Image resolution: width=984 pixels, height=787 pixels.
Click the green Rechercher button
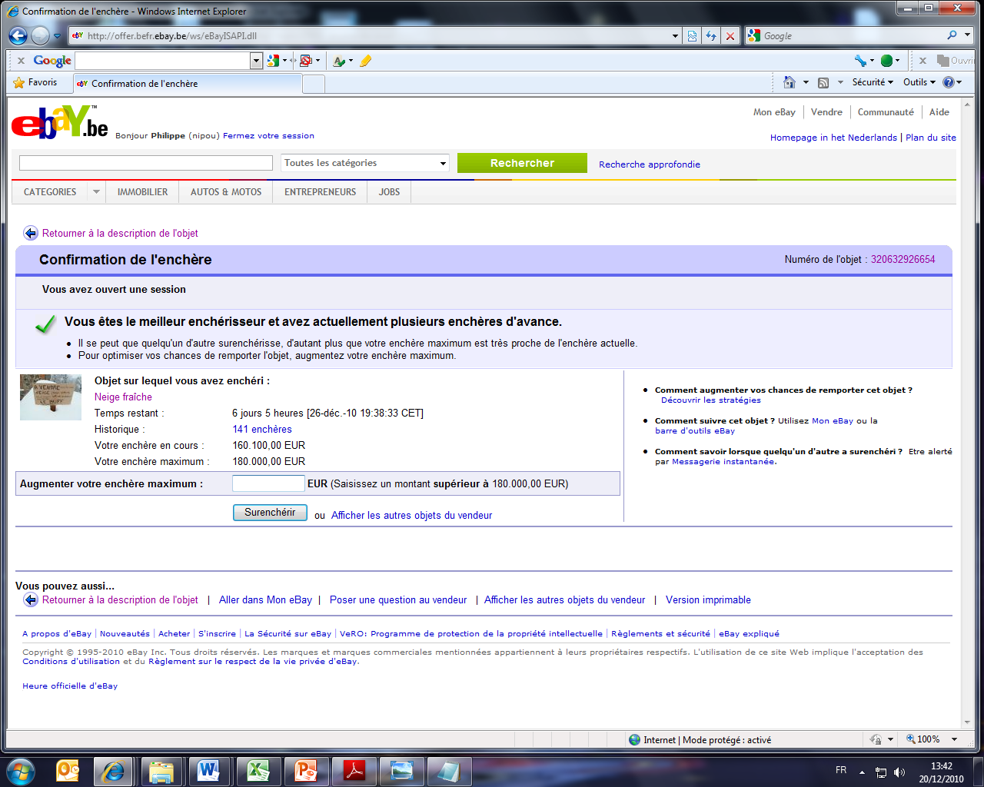(x=522, y=163)
